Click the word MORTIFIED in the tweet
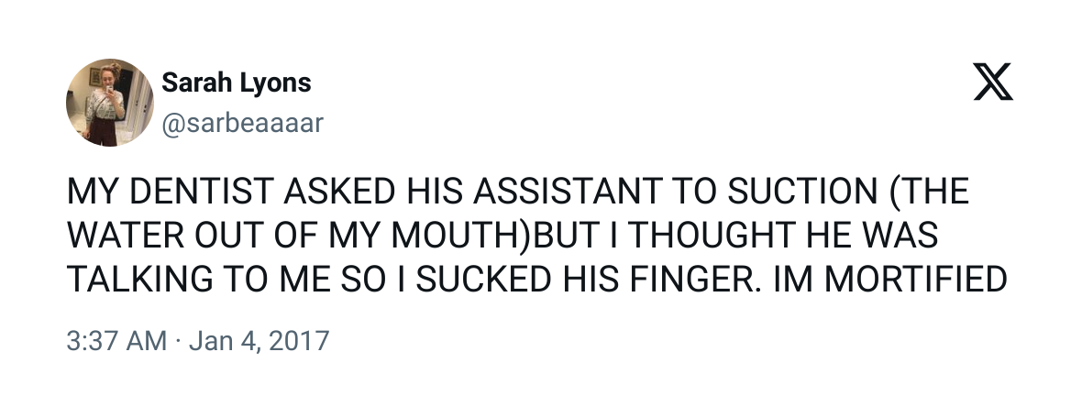This screenshot has width=1082, height=418. click(915, 280)
